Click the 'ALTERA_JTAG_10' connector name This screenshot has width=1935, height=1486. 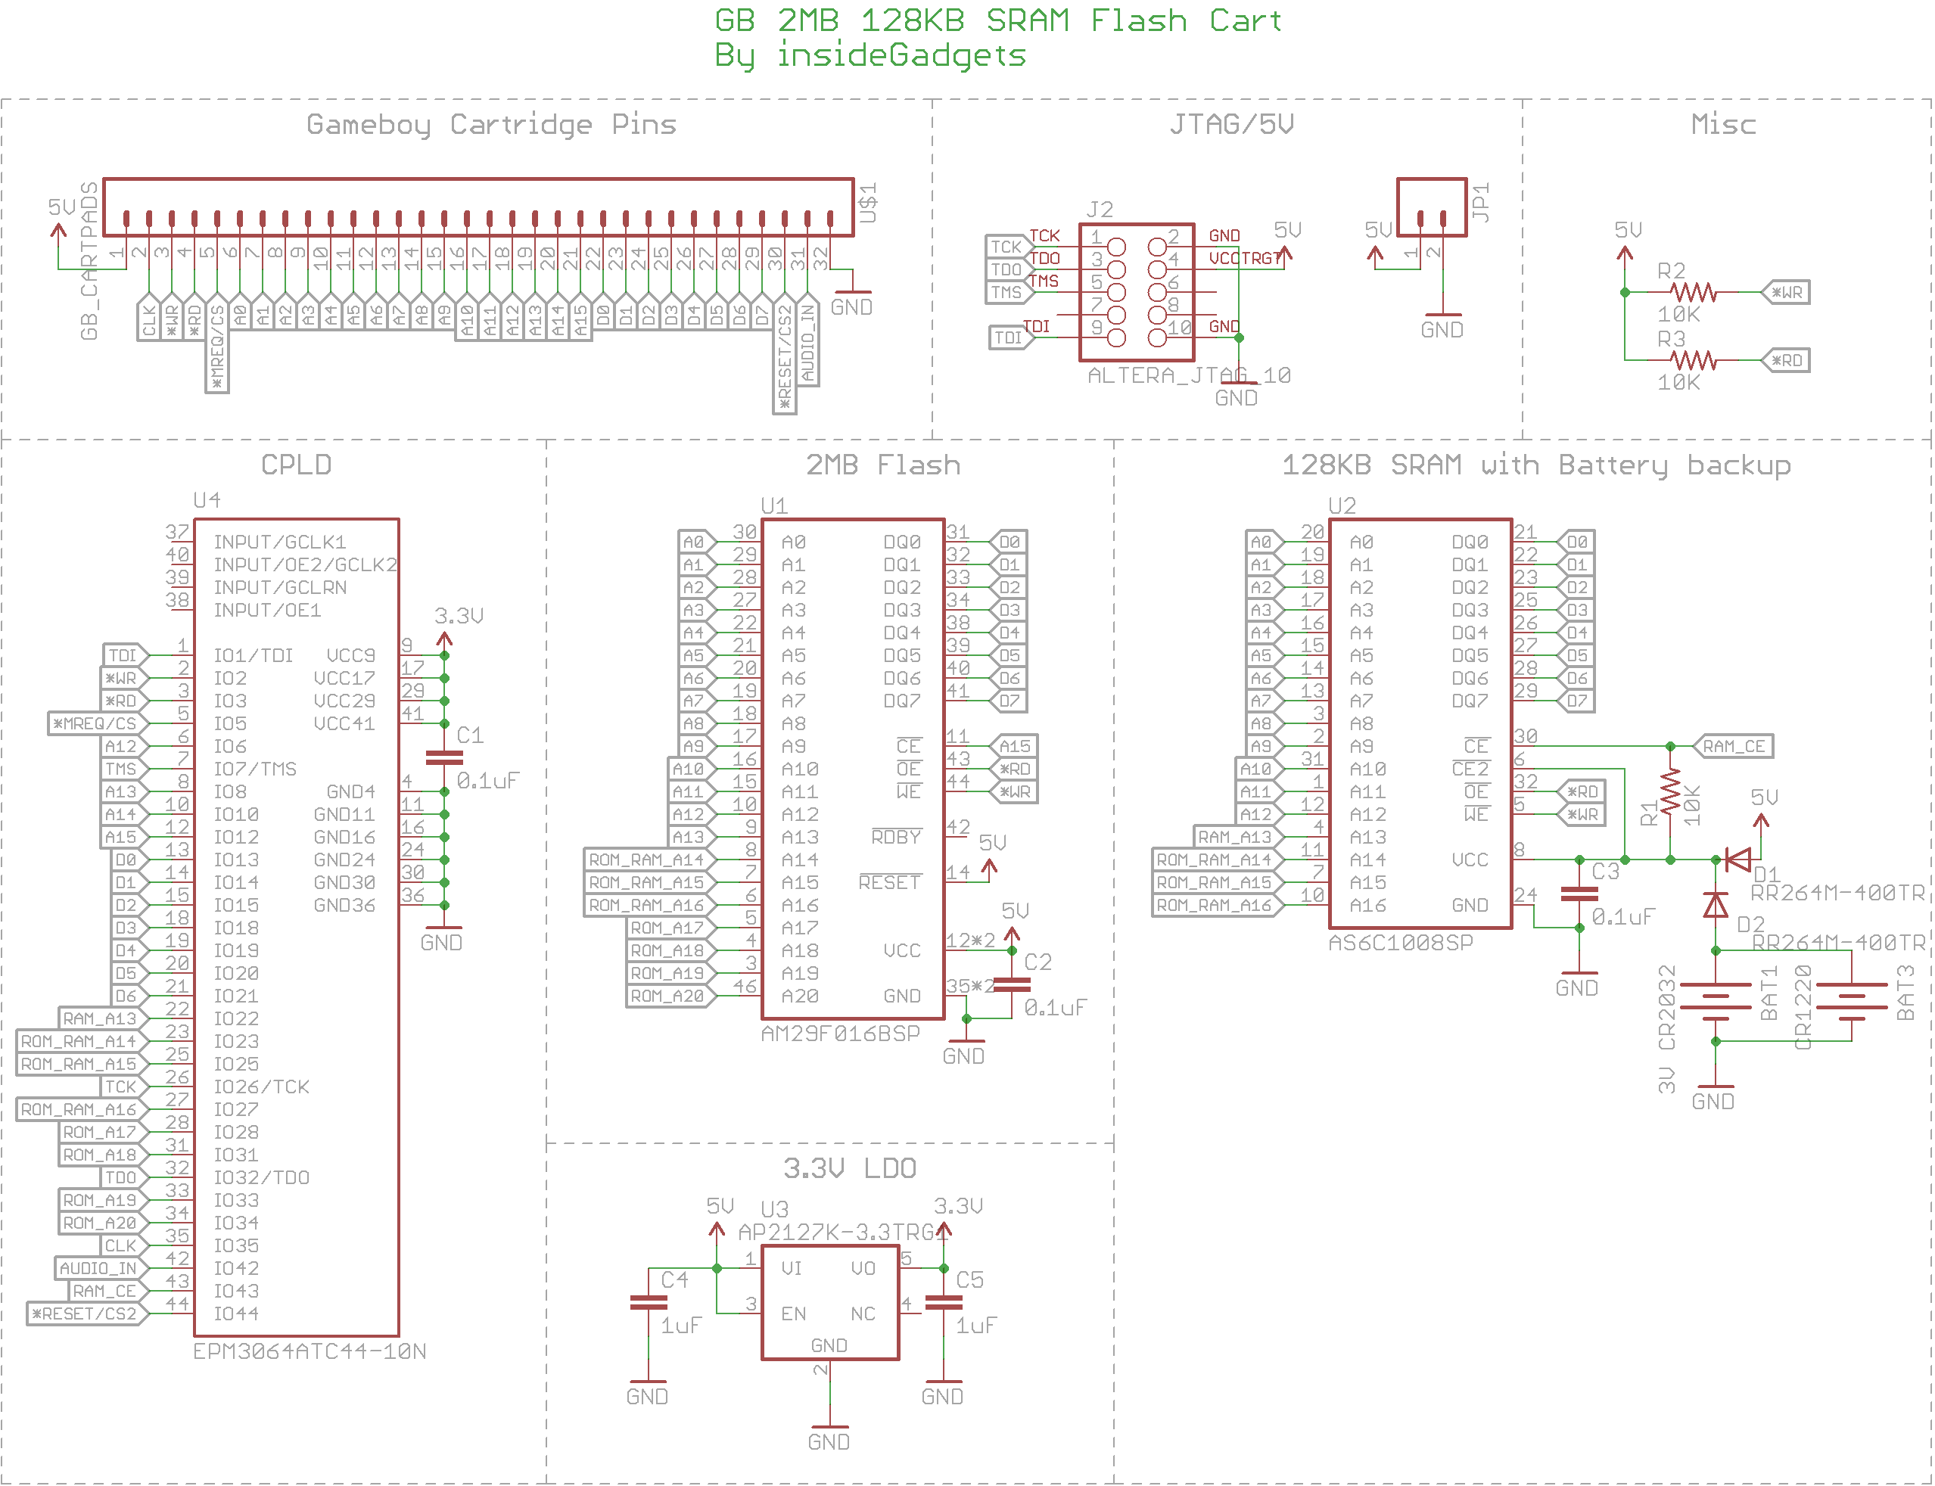[x=1189, y=375]
